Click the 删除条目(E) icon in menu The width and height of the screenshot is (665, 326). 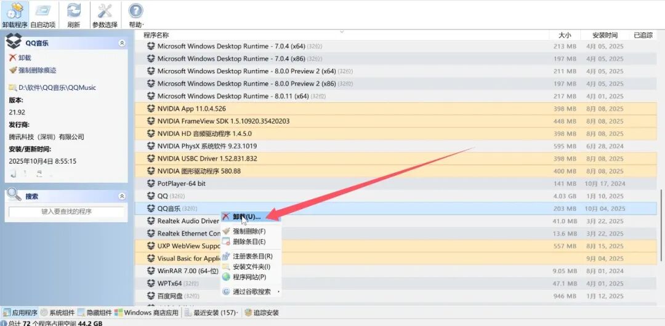[x=226, y=242]
